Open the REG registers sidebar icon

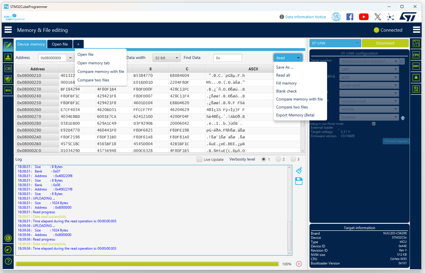8,90
